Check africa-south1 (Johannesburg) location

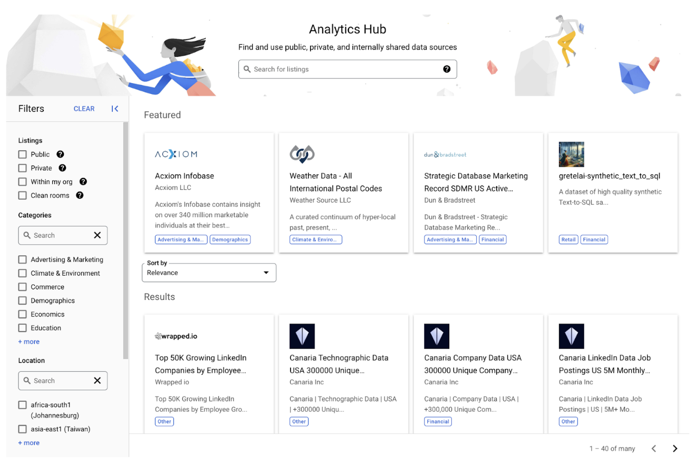[x=22, y=405]
